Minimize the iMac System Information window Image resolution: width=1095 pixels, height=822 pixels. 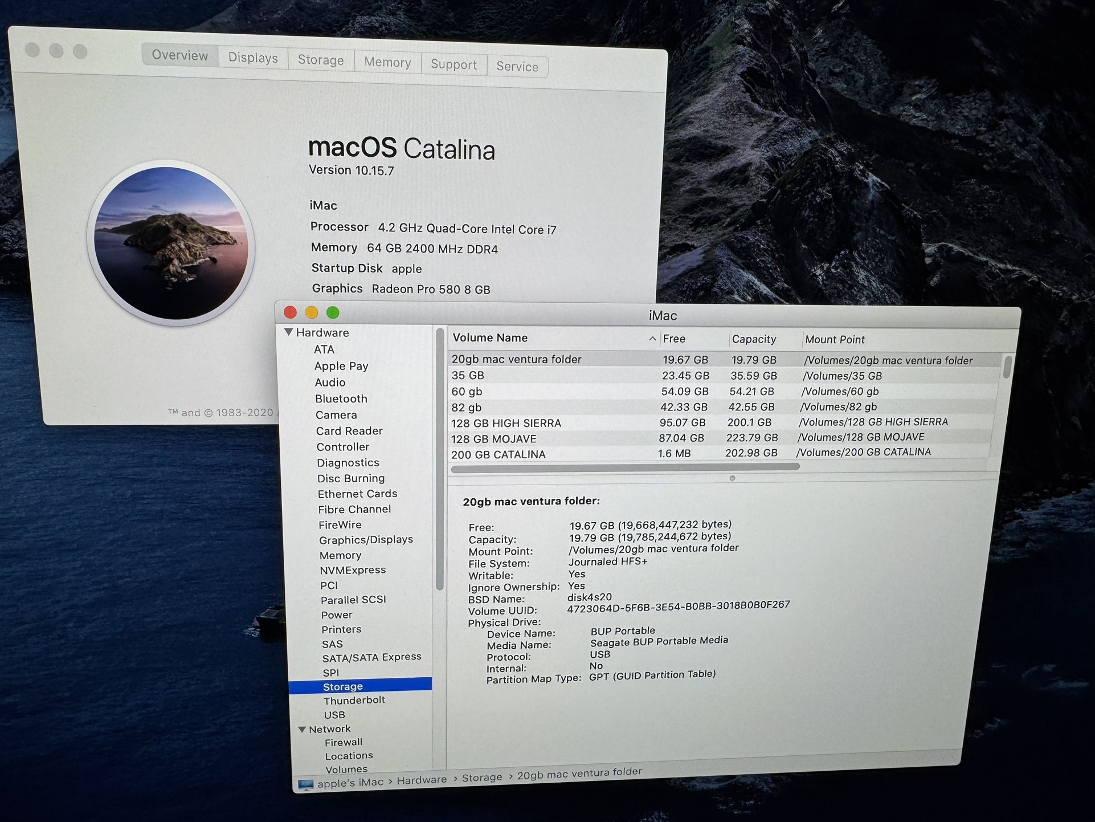tap(311, 312)
